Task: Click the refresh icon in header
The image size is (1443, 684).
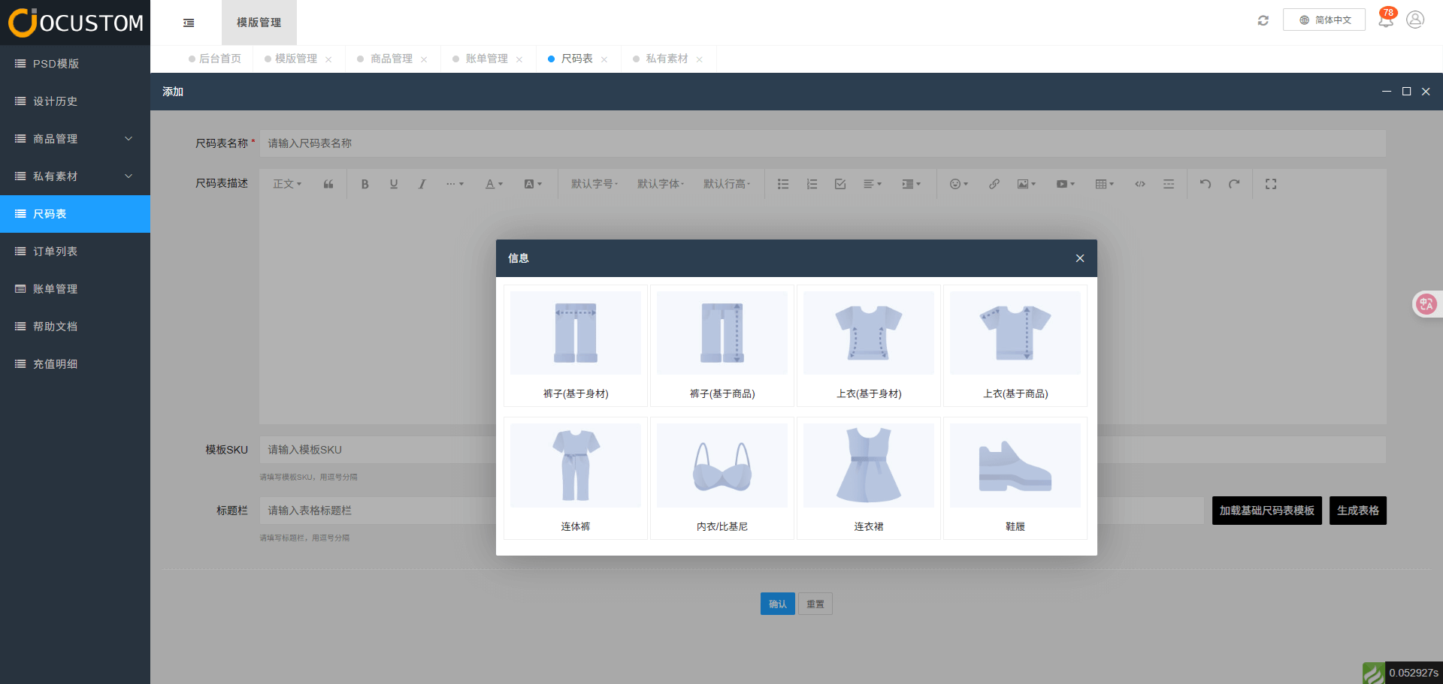Action: point(1263,21)
